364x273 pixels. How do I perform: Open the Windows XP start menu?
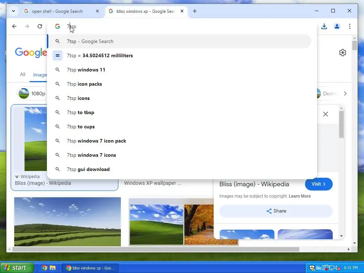click(x=17, y=268)
